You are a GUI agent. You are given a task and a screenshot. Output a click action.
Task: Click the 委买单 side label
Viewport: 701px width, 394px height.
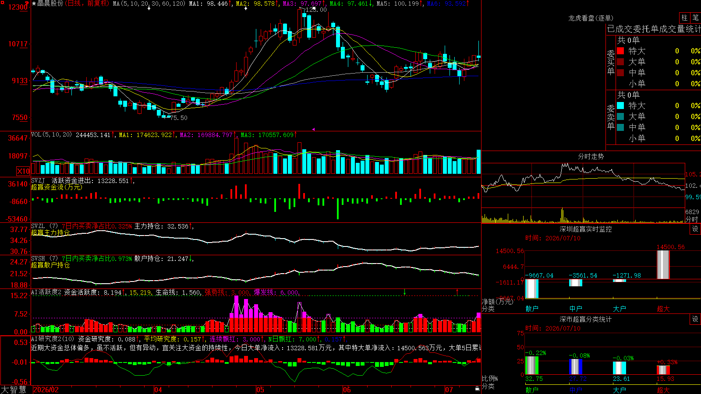[x=611, y=62]
